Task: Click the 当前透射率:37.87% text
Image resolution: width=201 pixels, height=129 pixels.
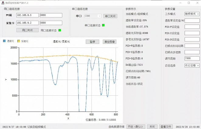Action: [137, 27]
